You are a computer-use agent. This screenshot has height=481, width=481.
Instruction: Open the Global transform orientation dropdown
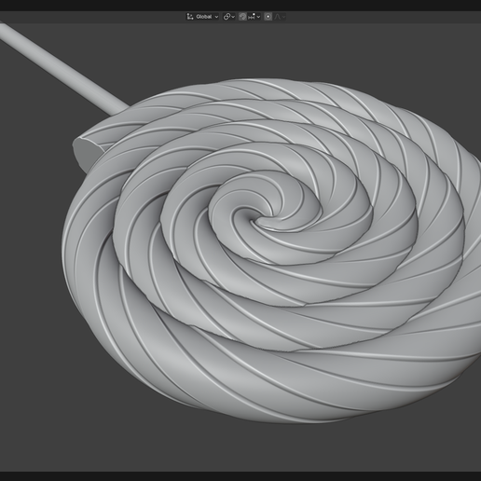[x=202, y=17]
